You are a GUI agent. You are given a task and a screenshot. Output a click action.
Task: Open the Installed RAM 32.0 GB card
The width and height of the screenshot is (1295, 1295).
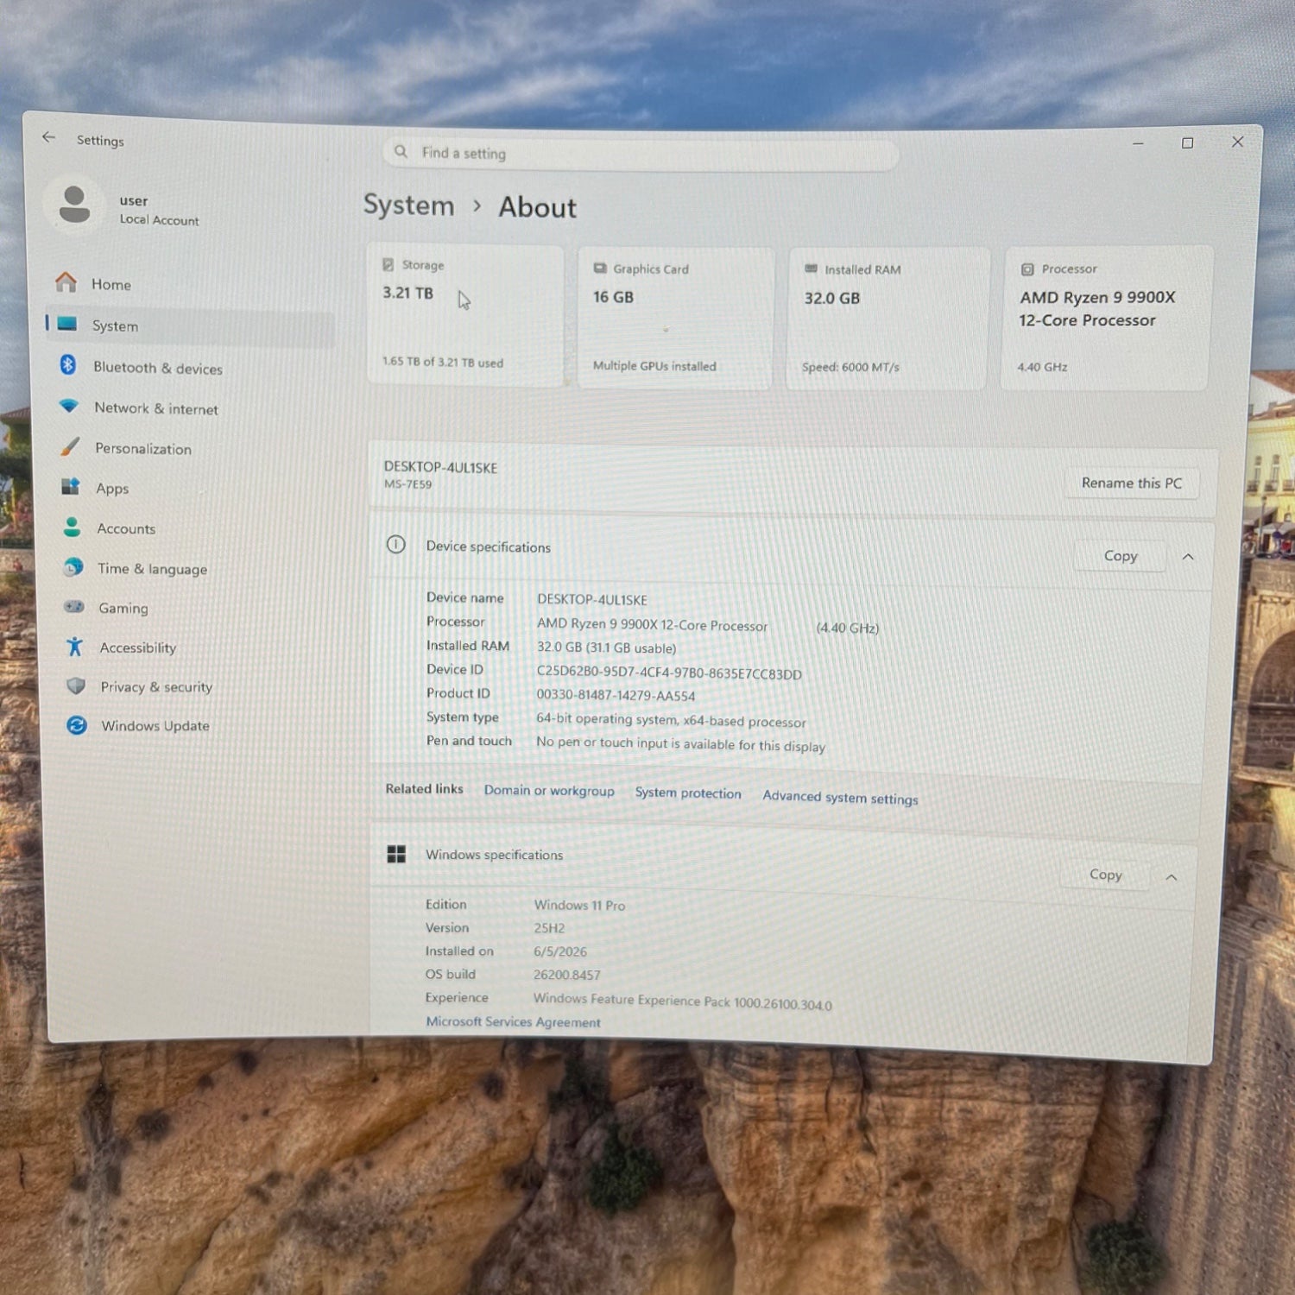coord(888,319)
